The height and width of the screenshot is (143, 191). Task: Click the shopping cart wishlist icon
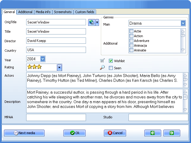point(102,61)
